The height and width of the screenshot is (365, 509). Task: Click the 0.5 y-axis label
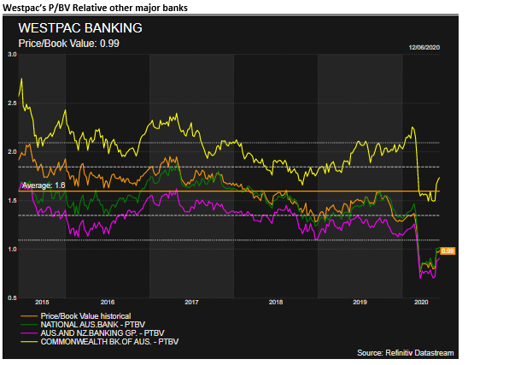click(12, 298)
